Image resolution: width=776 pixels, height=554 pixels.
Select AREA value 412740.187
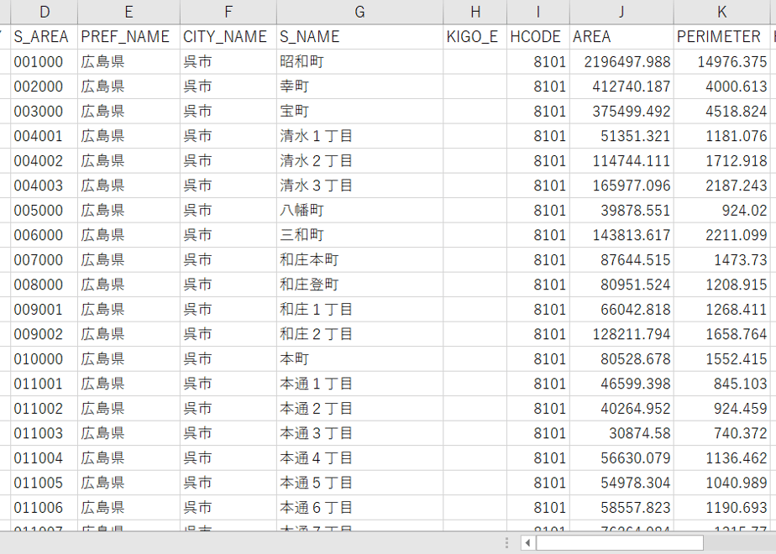coord(621,86)
